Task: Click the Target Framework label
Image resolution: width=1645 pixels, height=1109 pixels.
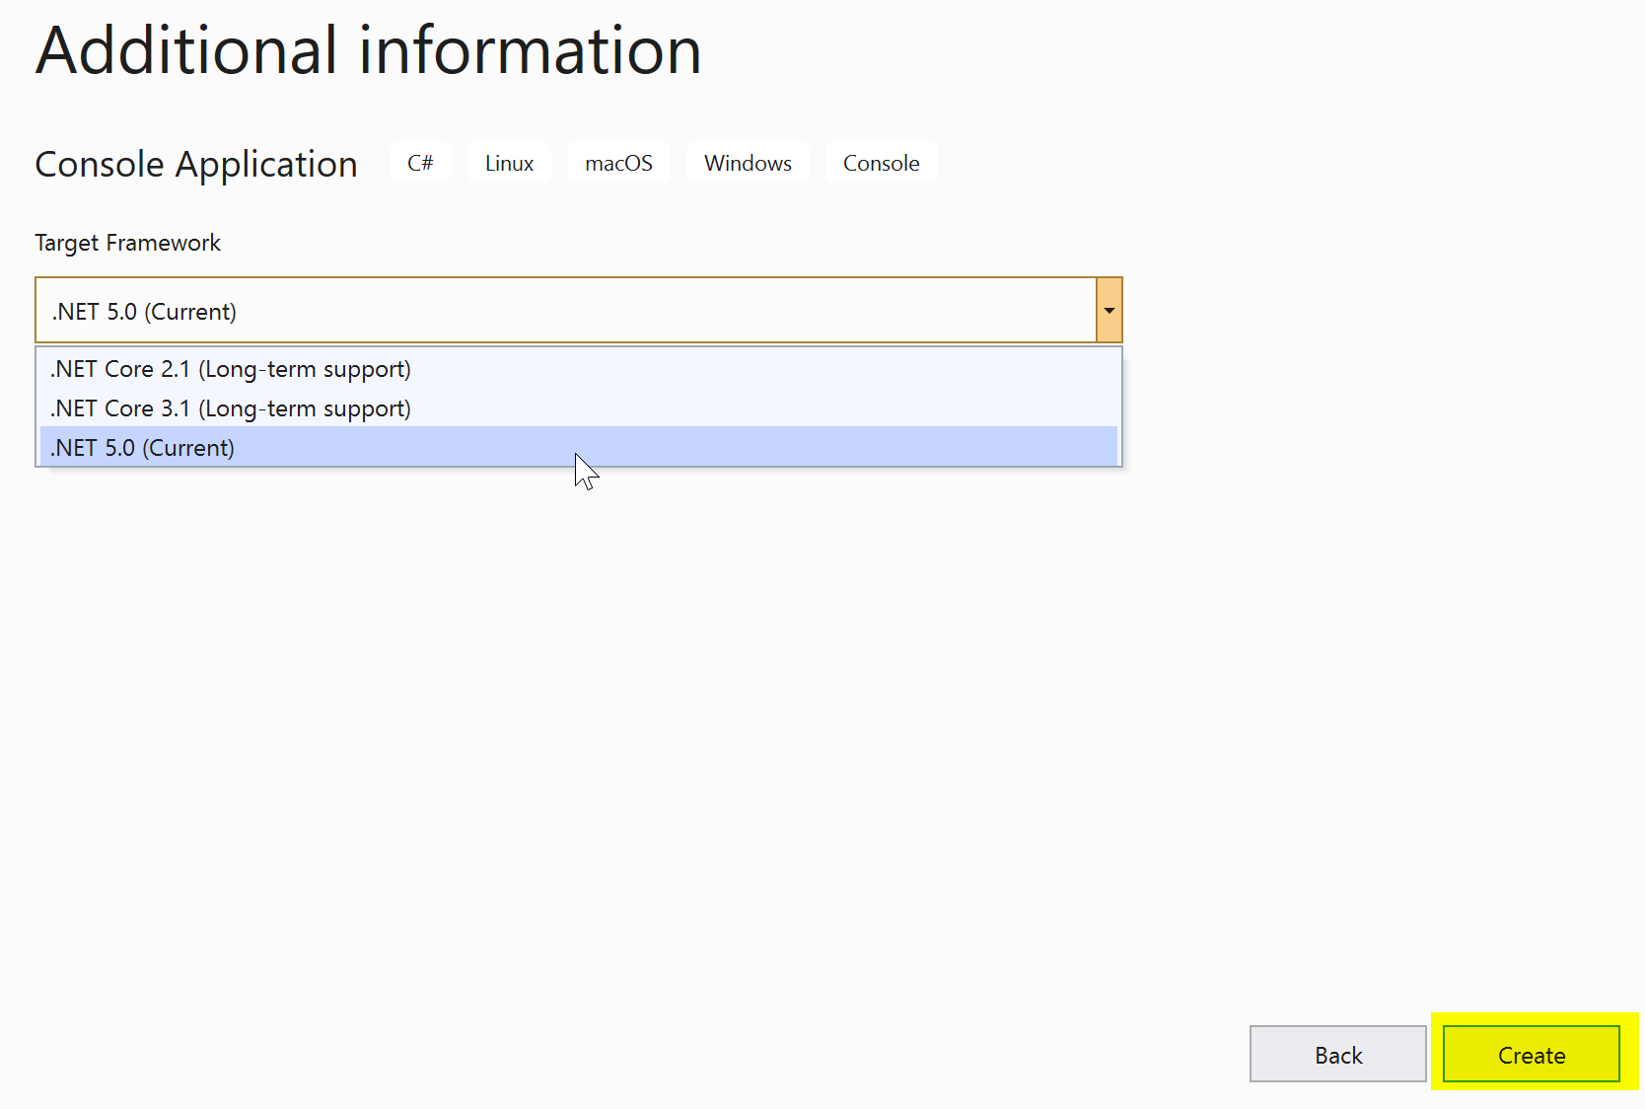Action: click(127, 243)
